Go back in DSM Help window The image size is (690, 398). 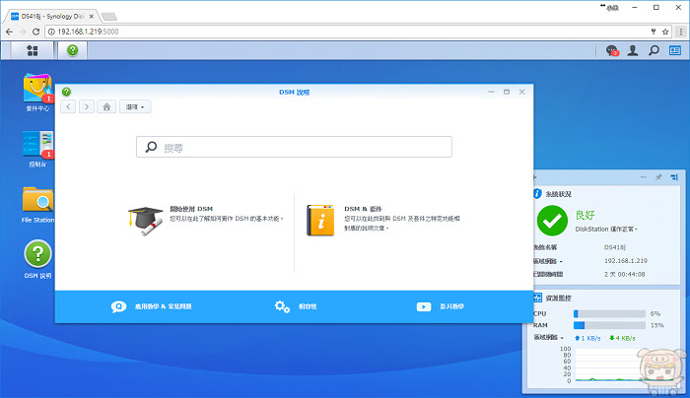[68, 106]
